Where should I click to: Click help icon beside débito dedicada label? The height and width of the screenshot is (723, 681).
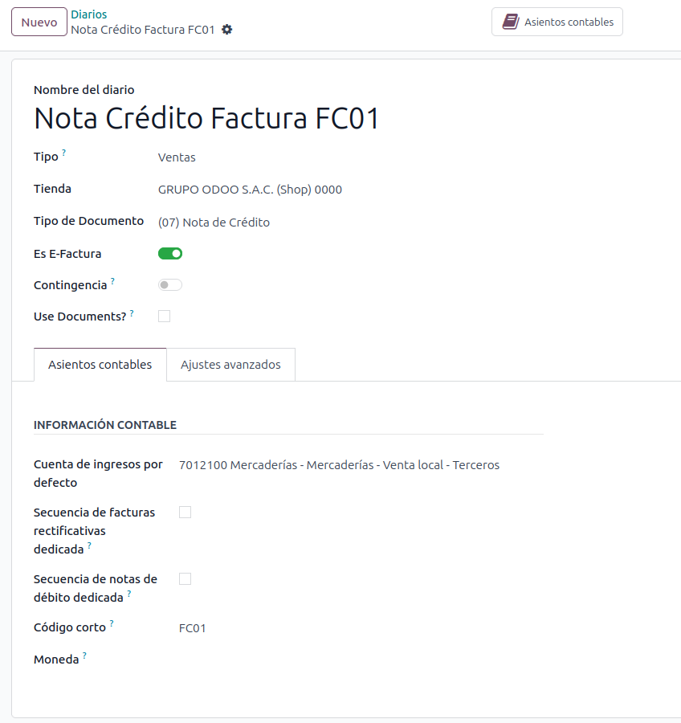128,594
